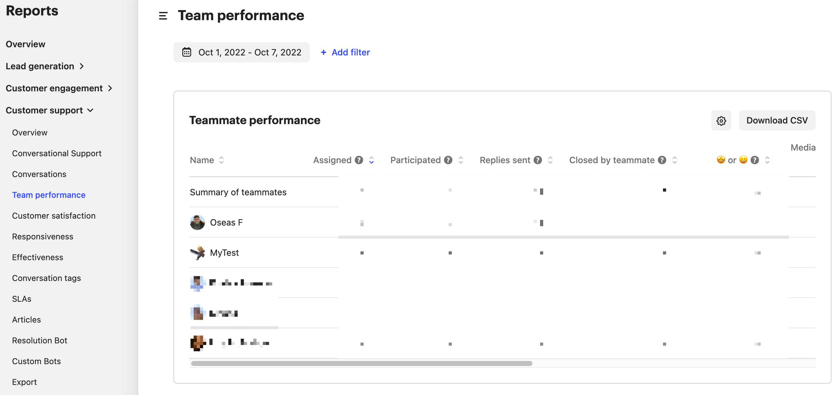Click the Download CSV button
The width and height of the screenshot is (839, 395).
tap(777, 120)
